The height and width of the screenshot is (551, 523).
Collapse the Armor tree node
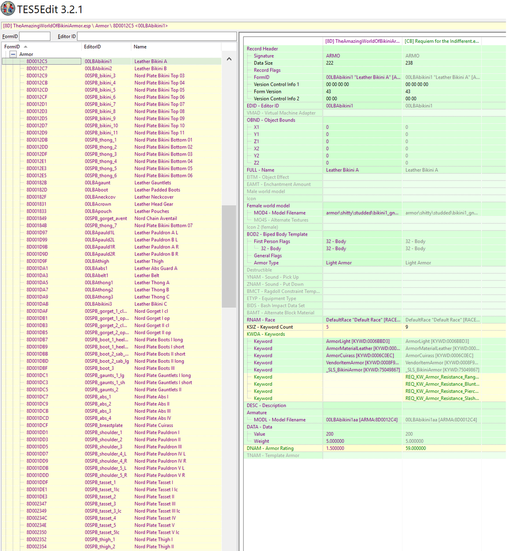click(x=13, y=54)
